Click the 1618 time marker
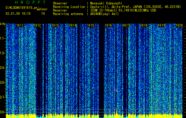 point(144,25)
